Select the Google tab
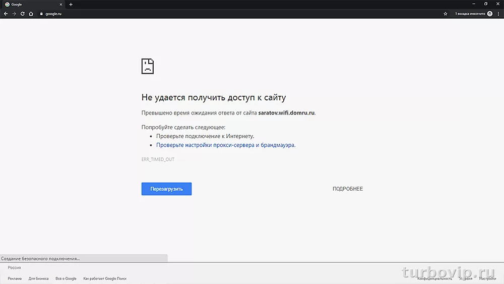 (x=33, y=5)
